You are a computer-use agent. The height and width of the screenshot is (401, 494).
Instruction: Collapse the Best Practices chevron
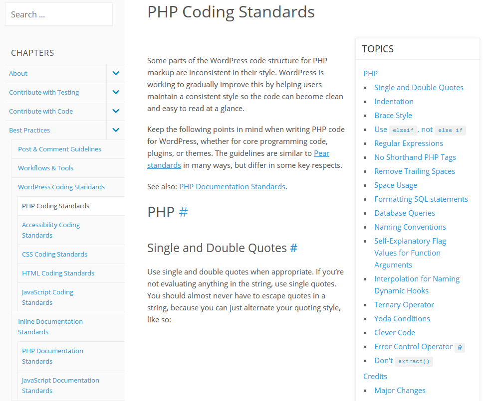click(116, 130)
